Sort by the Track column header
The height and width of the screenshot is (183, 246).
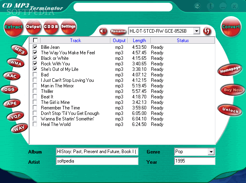click(75, 41)
